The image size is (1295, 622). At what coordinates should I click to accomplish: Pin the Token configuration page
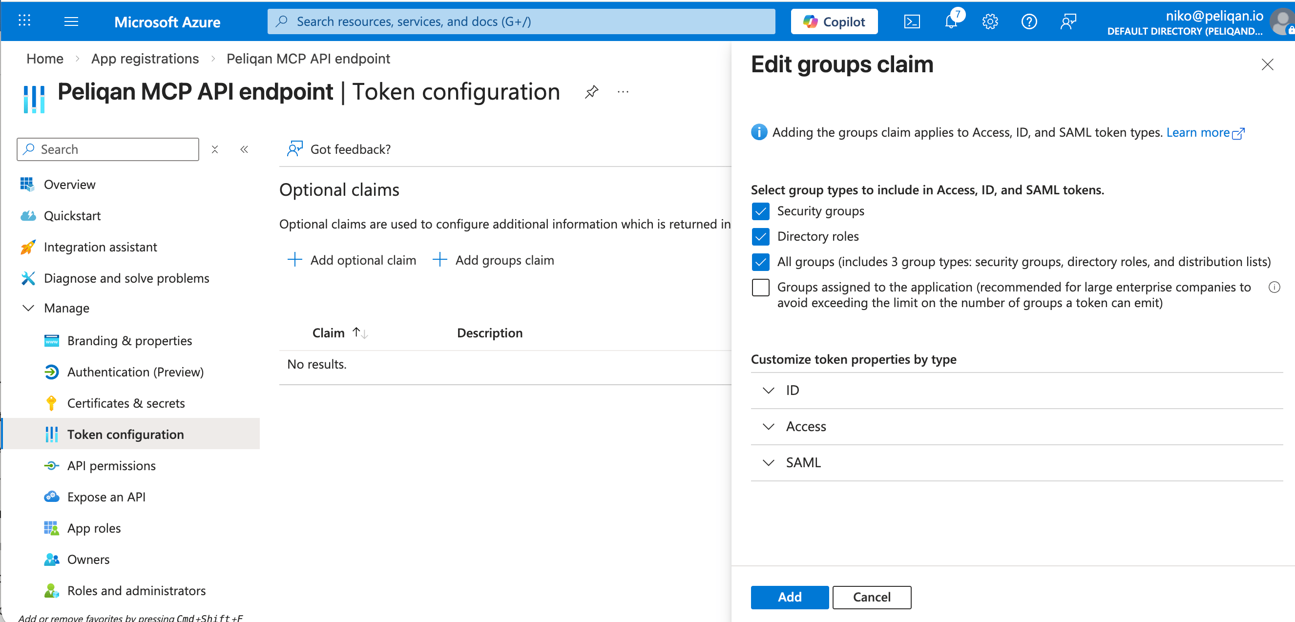tap(591, 92)
